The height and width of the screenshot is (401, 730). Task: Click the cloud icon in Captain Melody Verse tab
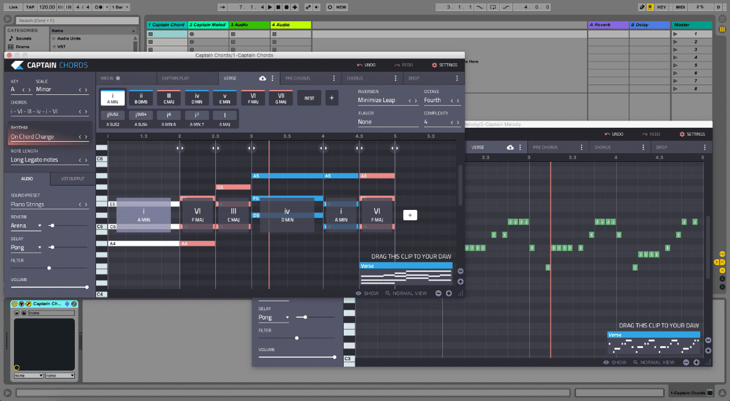pos(510,148)
